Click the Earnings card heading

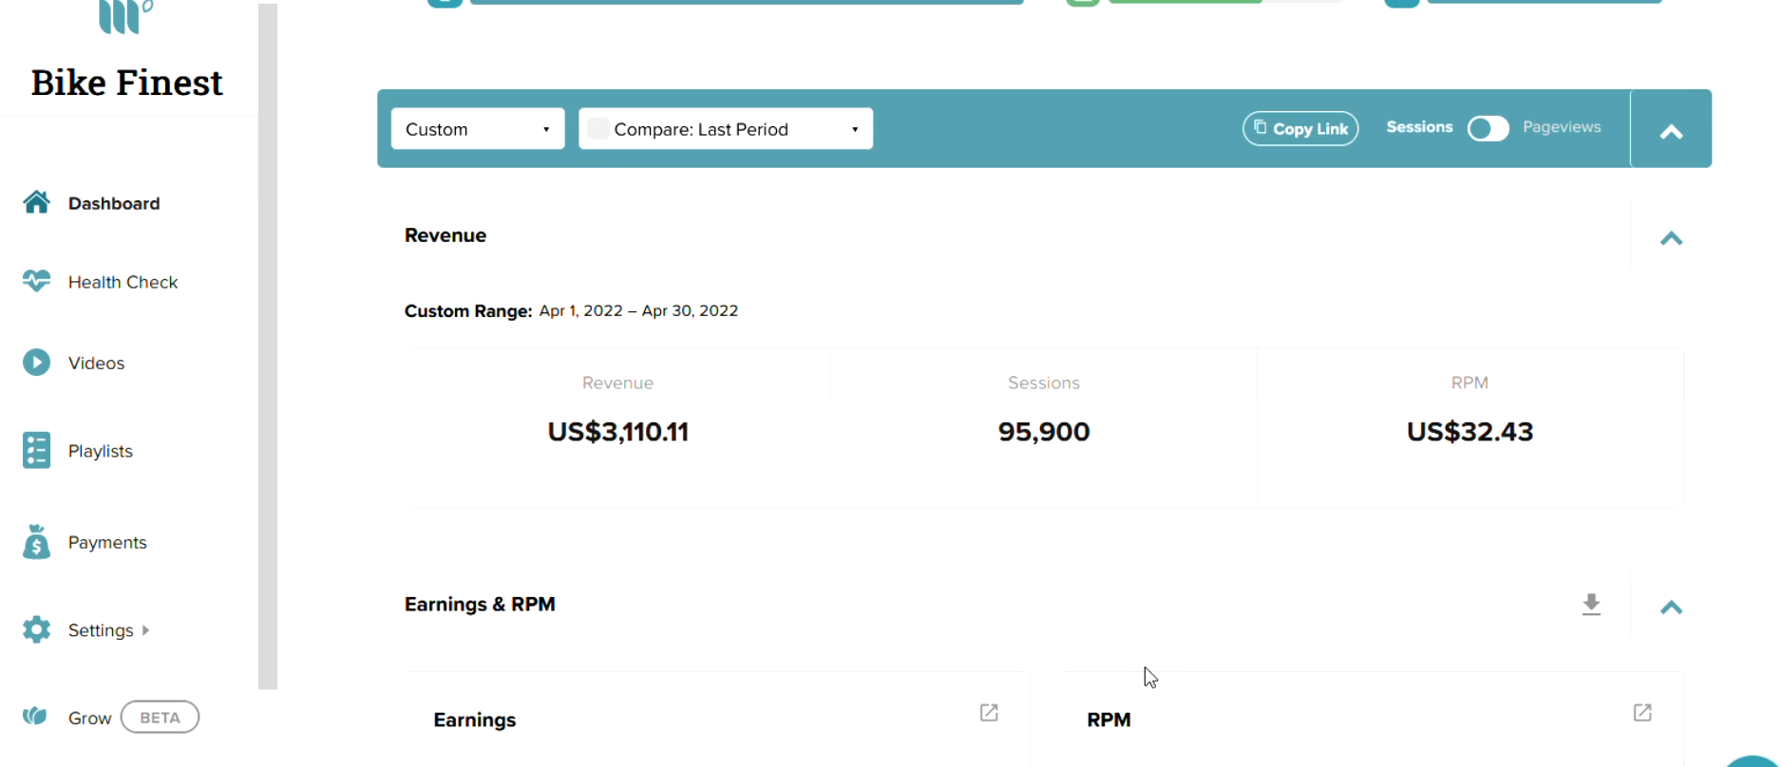tap(475, 720)
